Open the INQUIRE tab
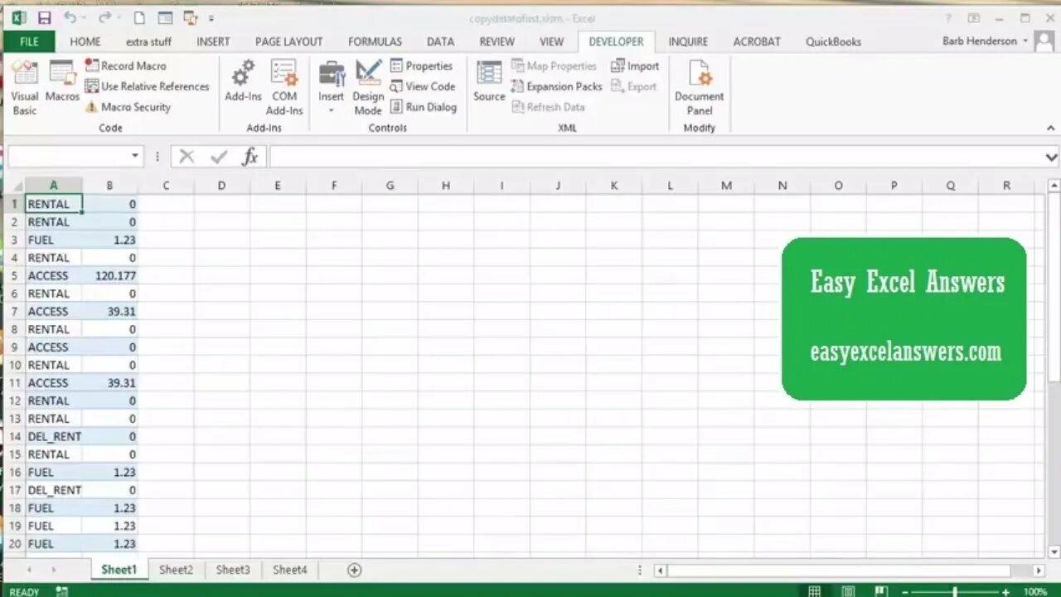 click(x=688, y=41)
